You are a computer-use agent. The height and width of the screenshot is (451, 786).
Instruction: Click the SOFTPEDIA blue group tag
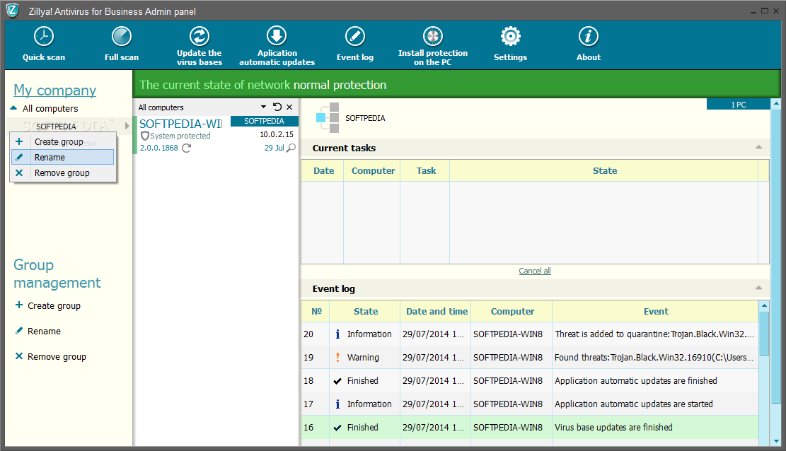click(264, 122)
